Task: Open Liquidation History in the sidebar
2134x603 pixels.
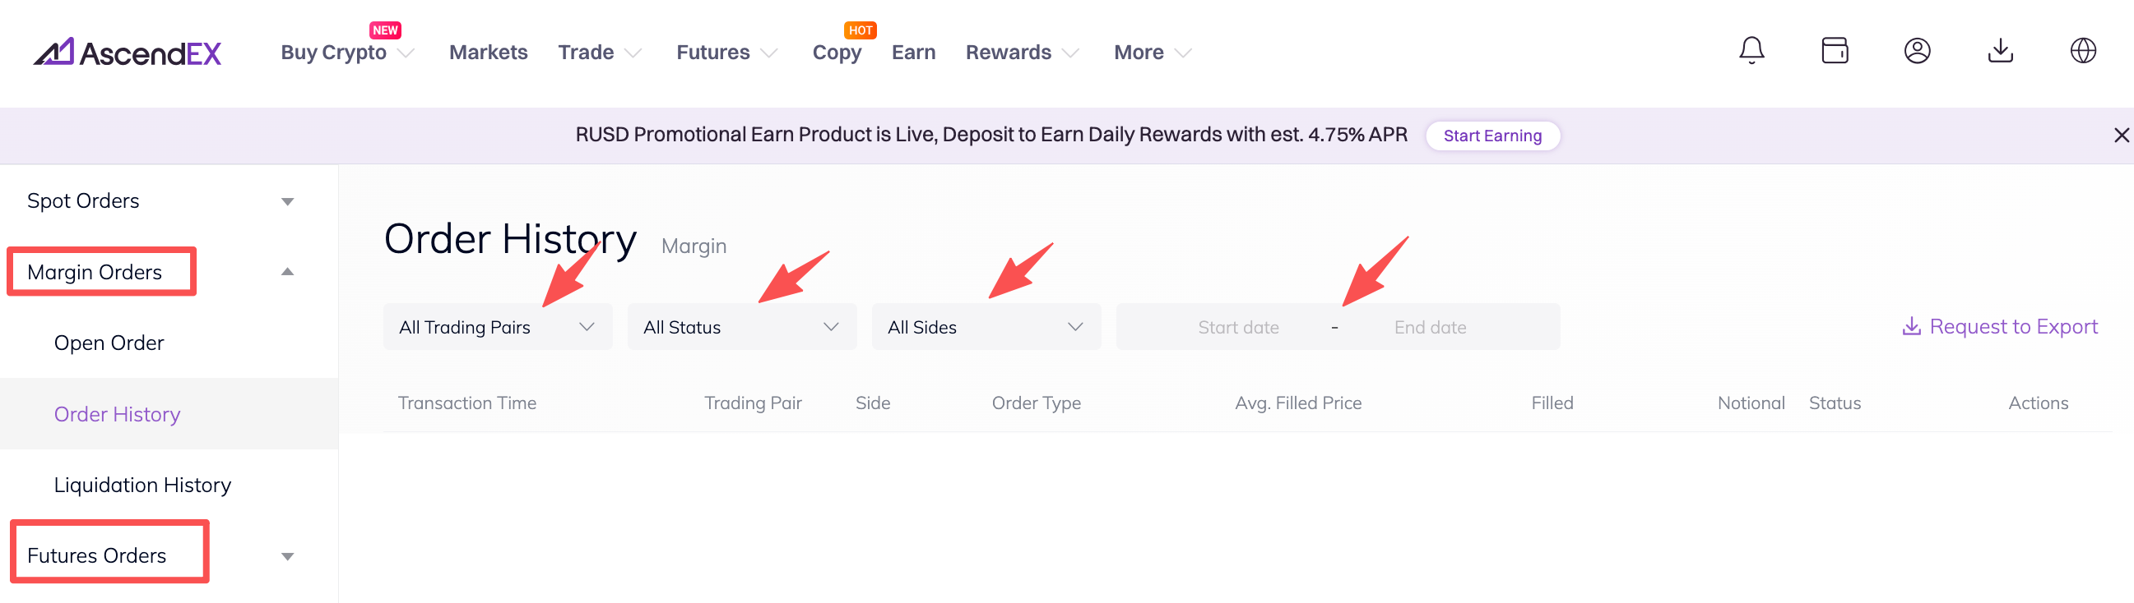Action: pyautogui.click(x=141, y=485)
